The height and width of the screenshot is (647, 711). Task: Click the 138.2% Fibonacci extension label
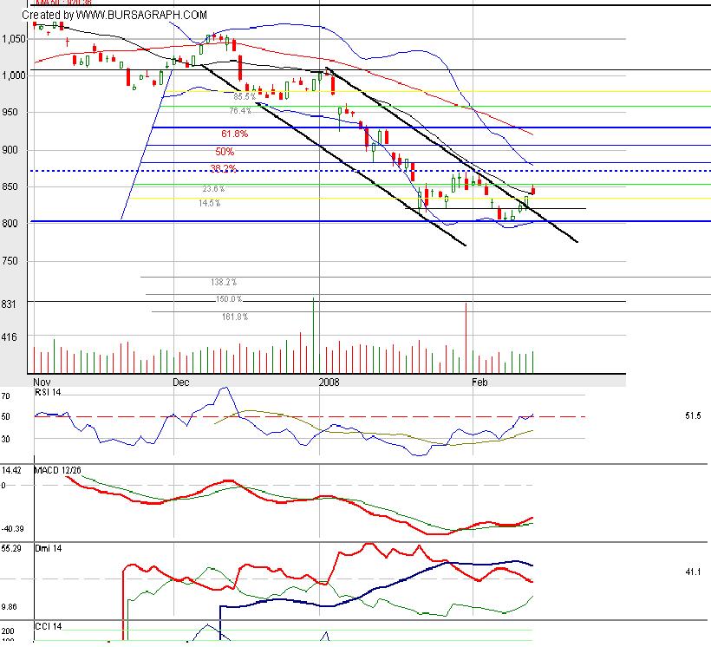click(224, 282)
